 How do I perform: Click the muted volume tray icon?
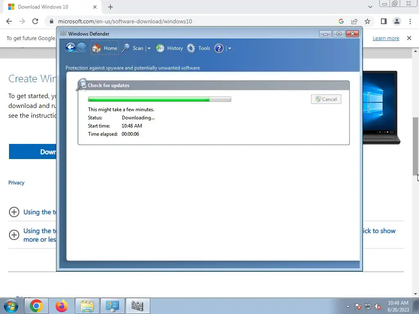point(378,307)
